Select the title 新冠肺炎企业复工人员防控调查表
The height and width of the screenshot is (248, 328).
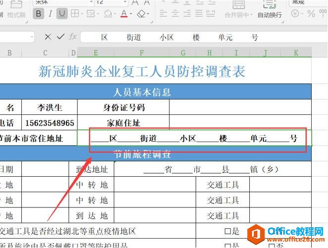(142, 71)
